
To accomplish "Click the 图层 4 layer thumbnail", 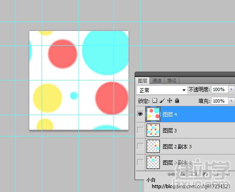I will click(x=153, y=114).
